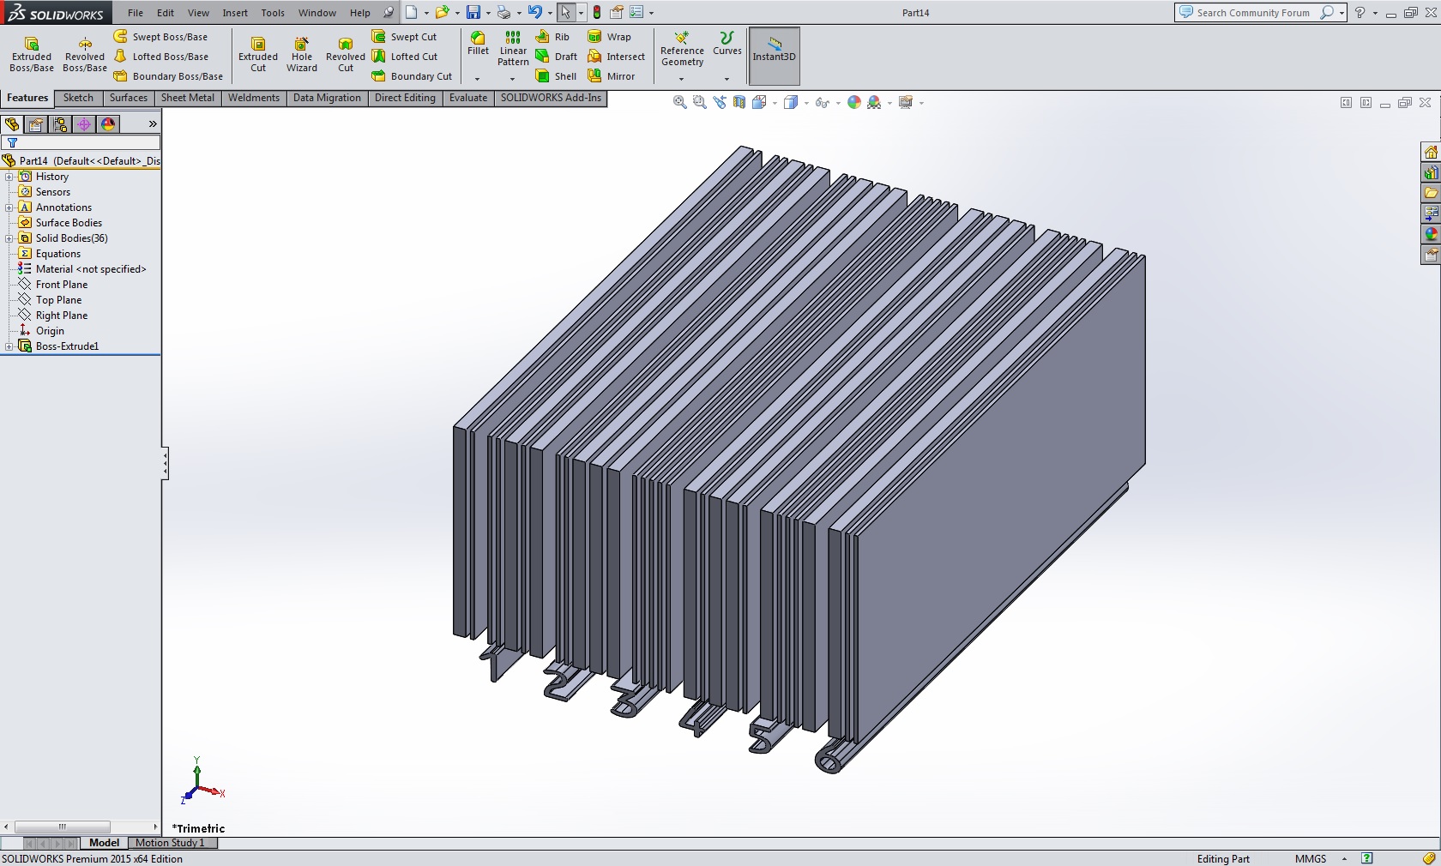
Task: Click the Fillet tool icon
Action: (478, 39)
